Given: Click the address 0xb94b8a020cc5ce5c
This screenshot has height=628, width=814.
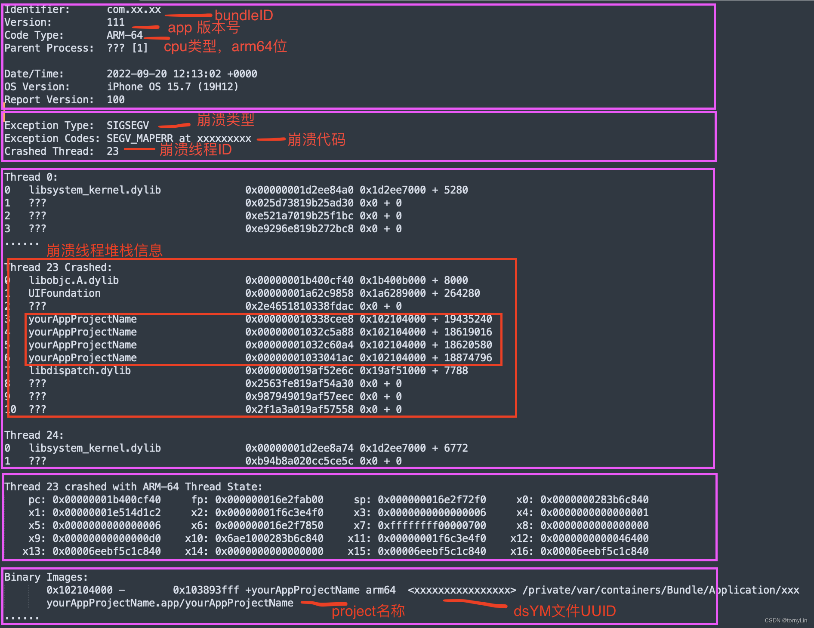Looking at the screenshot, I should pyautogui.click(x=299, y=461).
